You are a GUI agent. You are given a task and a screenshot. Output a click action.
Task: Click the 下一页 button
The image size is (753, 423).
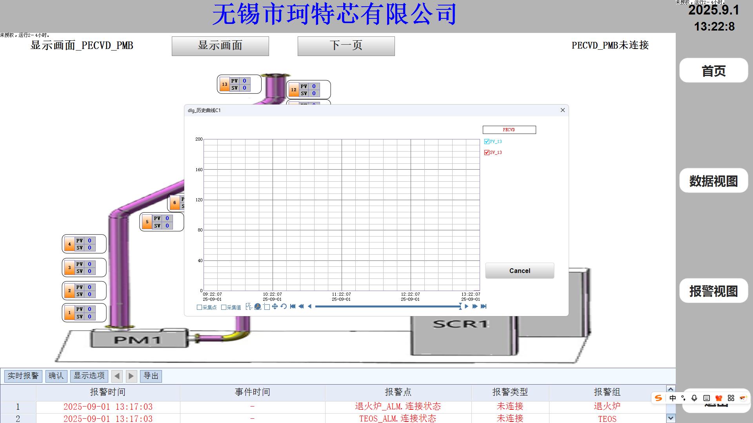tap(346, 46)
